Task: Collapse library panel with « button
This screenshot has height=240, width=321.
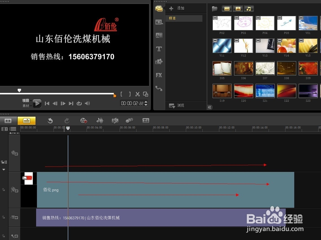Action: coord(210,107)
